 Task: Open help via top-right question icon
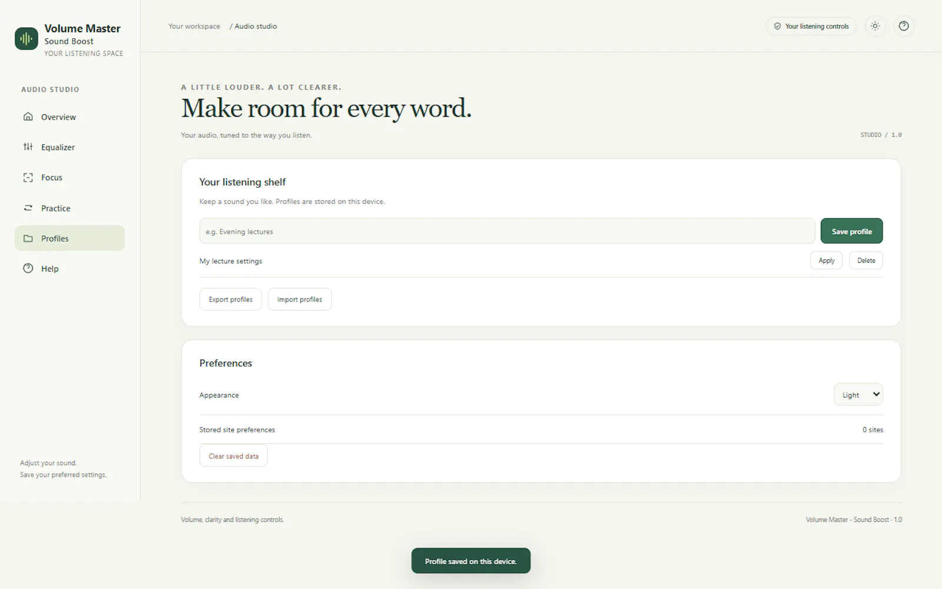(904, 26)
